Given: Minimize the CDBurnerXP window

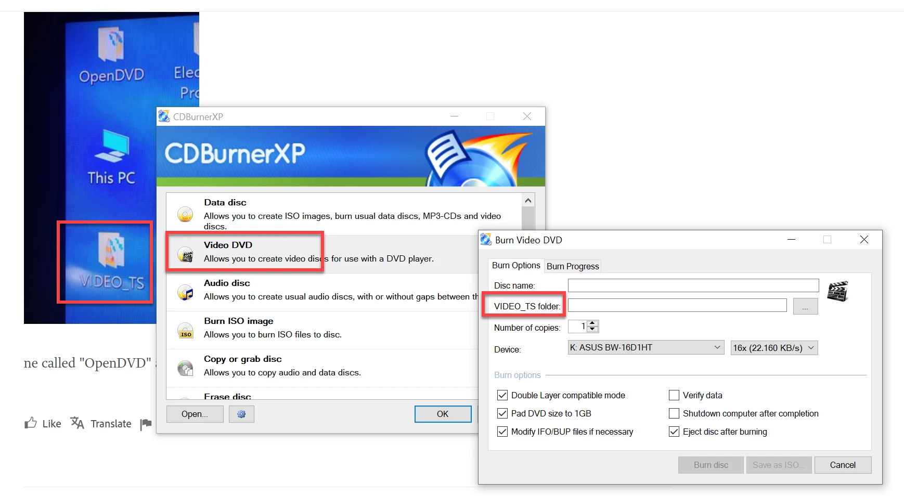Looking at the screenshot, I should click(454, 116).
